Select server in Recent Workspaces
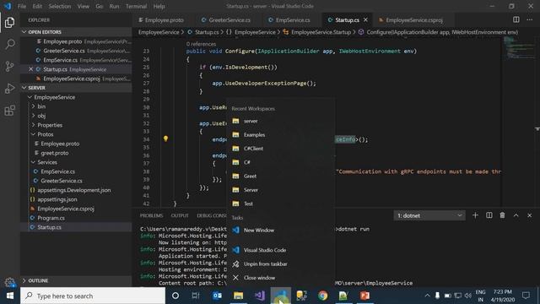540x304 pixels. pyautogui.click(x=281, y=121)
